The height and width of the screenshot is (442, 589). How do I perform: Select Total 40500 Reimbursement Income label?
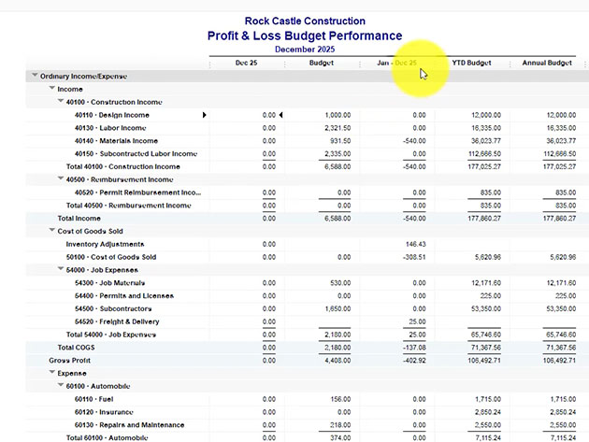click(129, 206)
